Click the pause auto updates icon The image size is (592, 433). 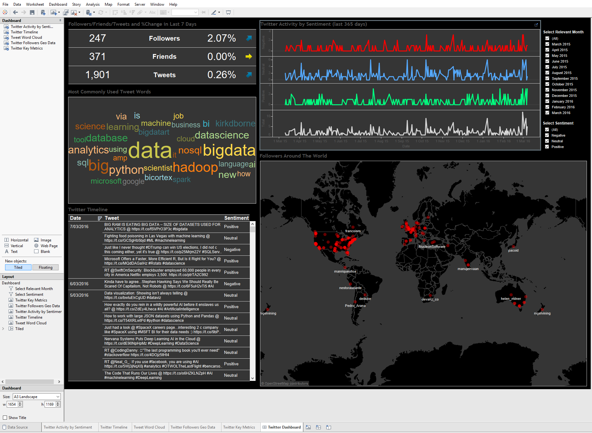[89, 12]
